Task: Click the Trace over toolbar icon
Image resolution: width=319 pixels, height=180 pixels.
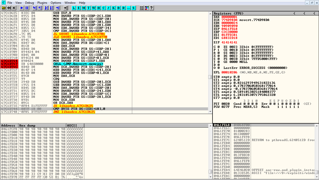Action: click(52, 8)
